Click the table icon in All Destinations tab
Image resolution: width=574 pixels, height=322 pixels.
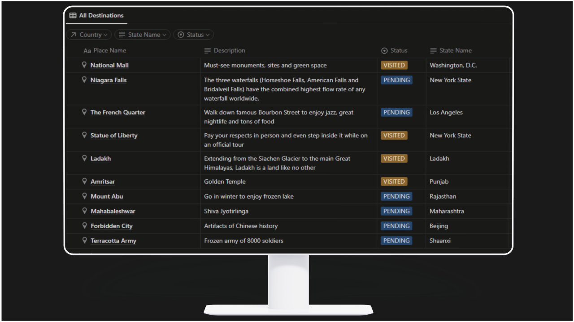[73, 15]
